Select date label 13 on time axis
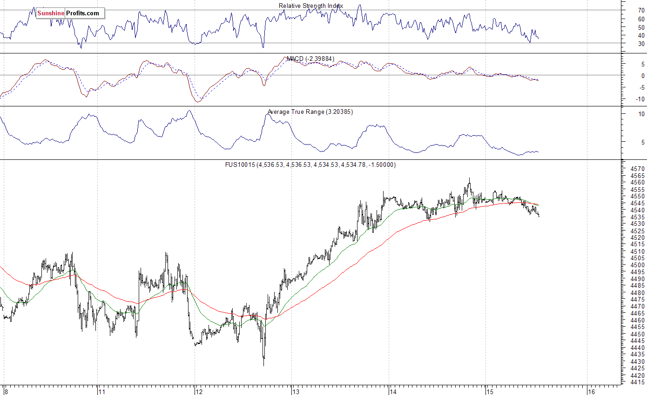647x395 pixels. click(x=297, y=391)
